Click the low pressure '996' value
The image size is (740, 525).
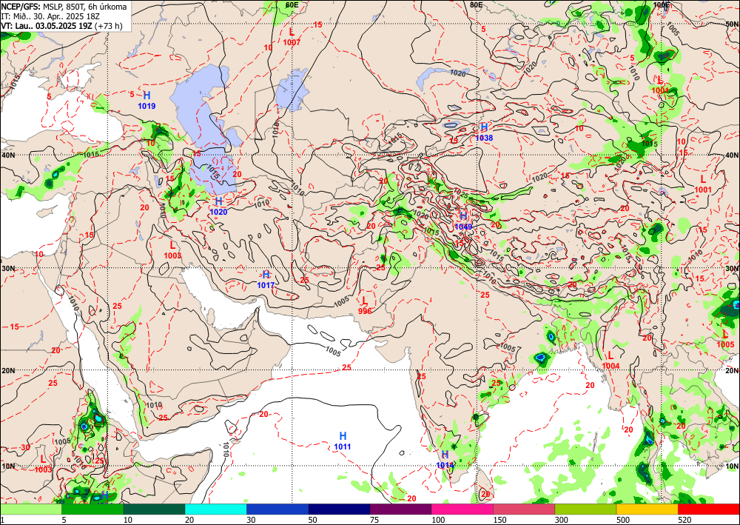tap(365, 311)
